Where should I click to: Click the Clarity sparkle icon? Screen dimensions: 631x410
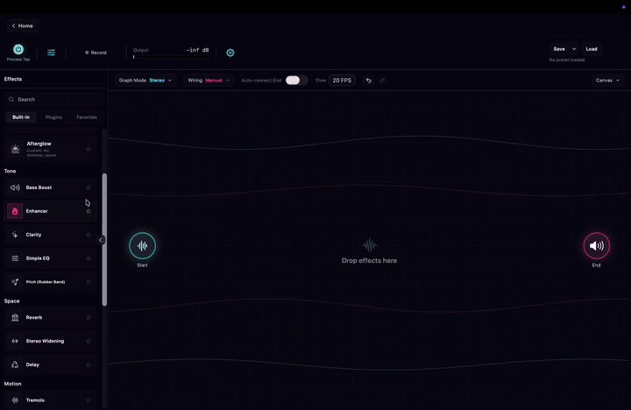(x=15, y=235)
